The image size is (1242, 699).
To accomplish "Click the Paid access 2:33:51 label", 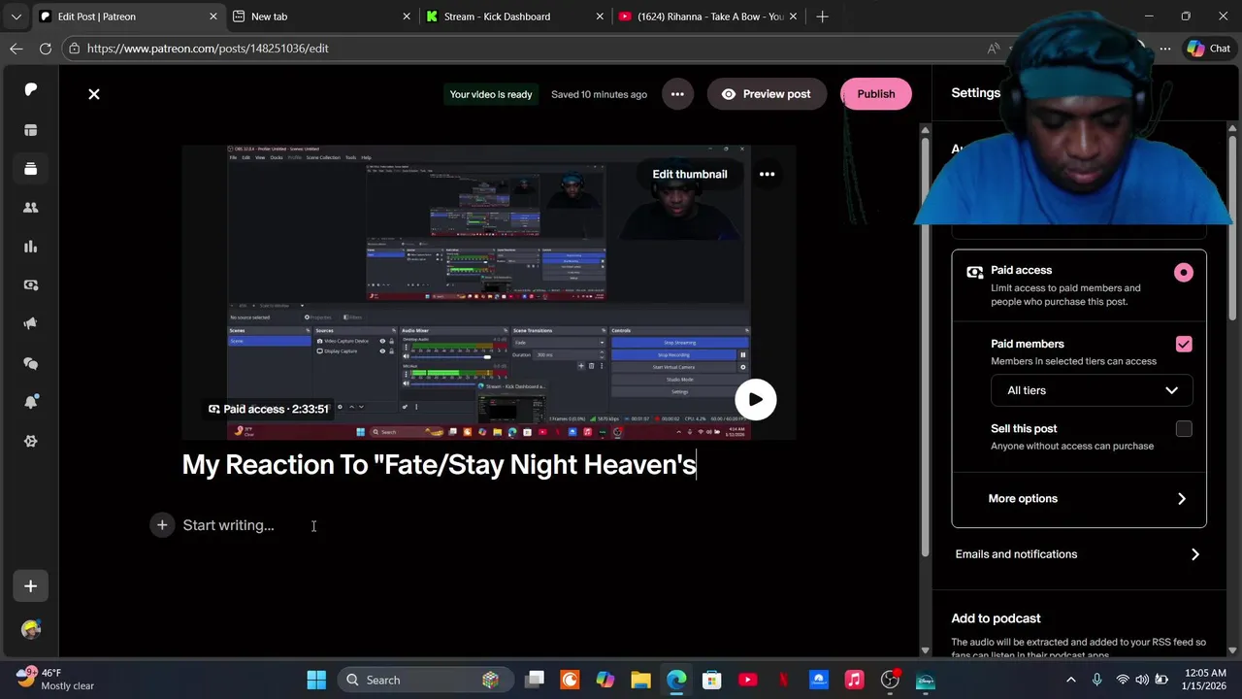I will [269, 409].
